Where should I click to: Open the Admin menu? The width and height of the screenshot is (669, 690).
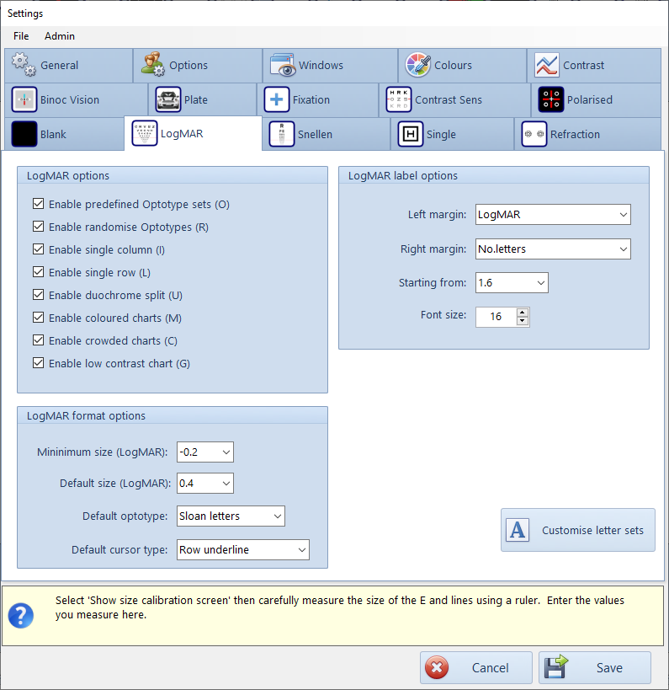coord(60,36)
